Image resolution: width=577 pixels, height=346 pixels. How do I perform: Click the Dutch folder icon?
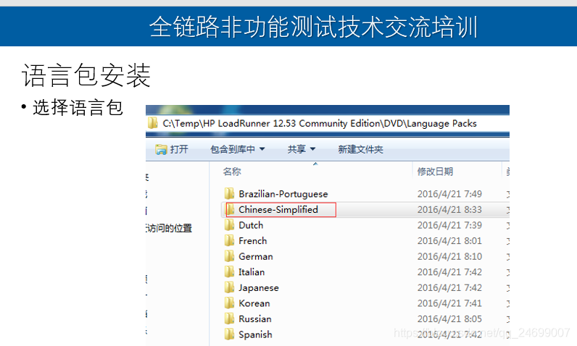229,225
